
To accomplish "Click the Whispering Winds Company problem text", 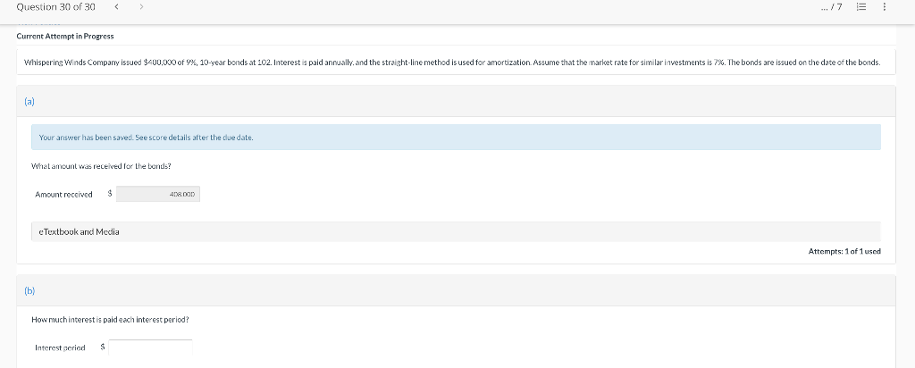I will [x=451, y=62].
